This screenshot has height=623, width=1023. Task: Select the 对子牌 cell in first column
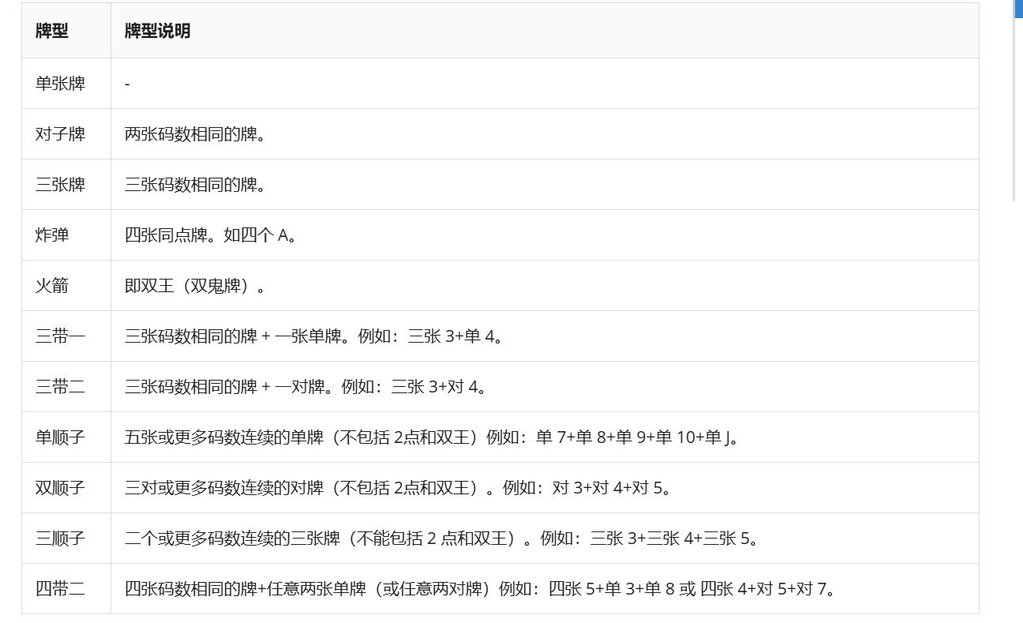(60, 134)
